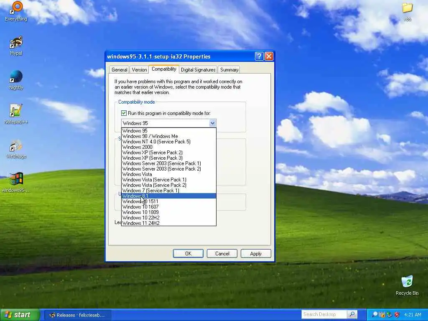Pick plain Windows Vista entry
428x321 pixels.
[x=169, y=174]
